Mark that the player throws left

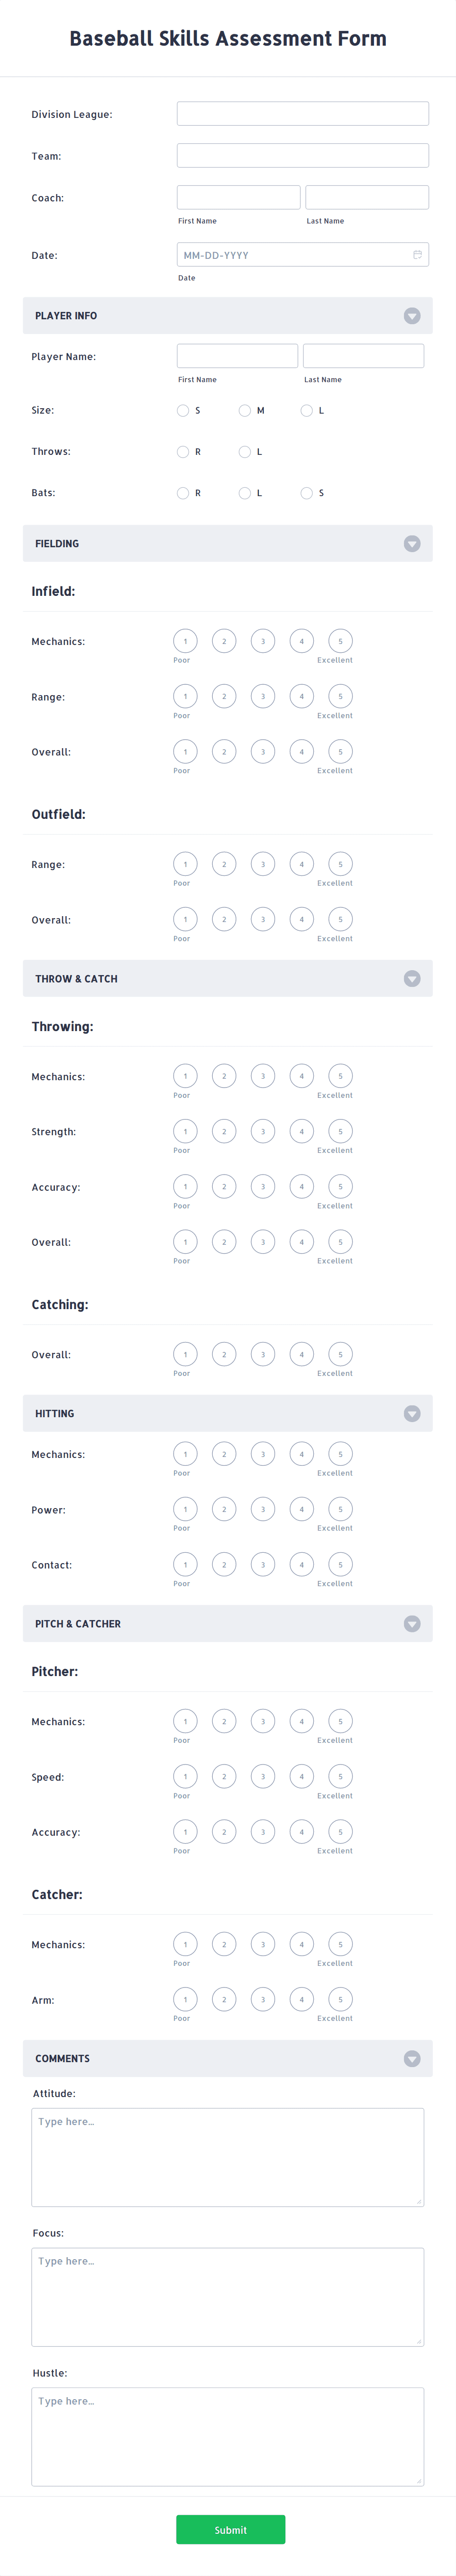tap(245, 452)
